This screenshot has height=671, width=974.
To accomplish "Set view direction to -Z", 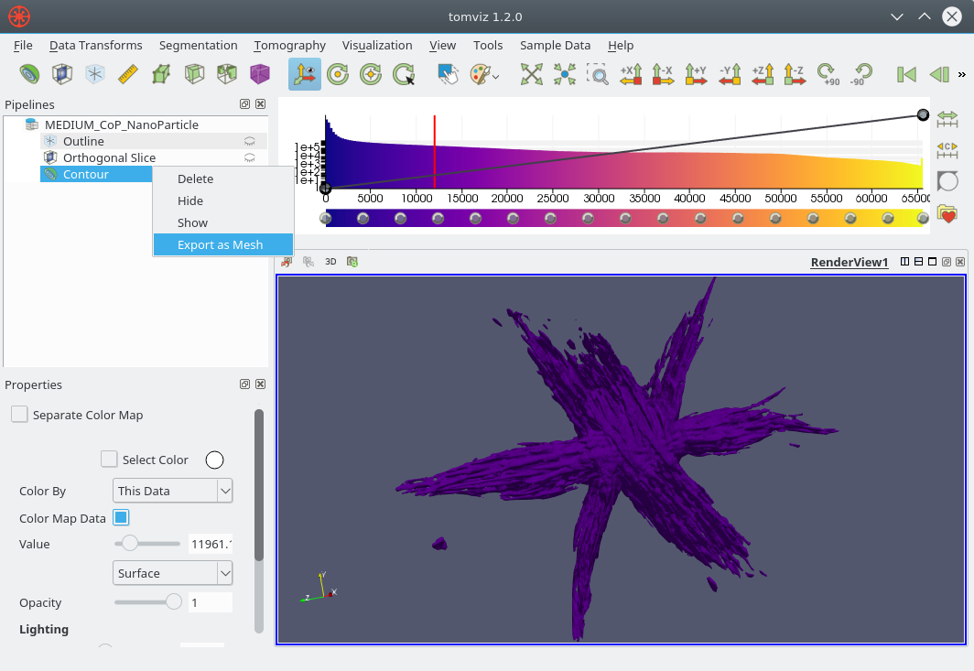I will [795, 74].
